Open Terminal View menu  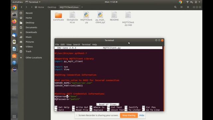click(69, 44)
